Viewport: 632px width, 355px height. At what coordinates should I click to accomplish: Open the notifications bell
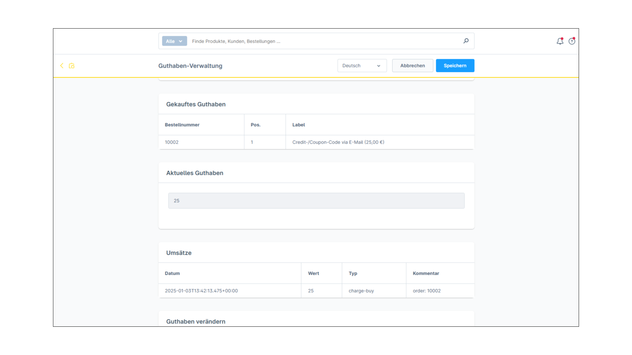click(560, 41)
